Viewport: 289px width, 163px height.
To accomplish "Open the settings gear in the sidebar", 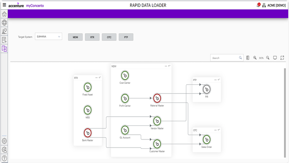I will coord(4,141).
